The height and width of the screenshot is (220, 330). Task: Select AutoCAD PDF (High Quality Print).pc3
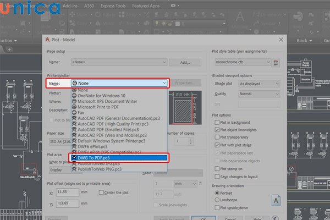(119, 124)
